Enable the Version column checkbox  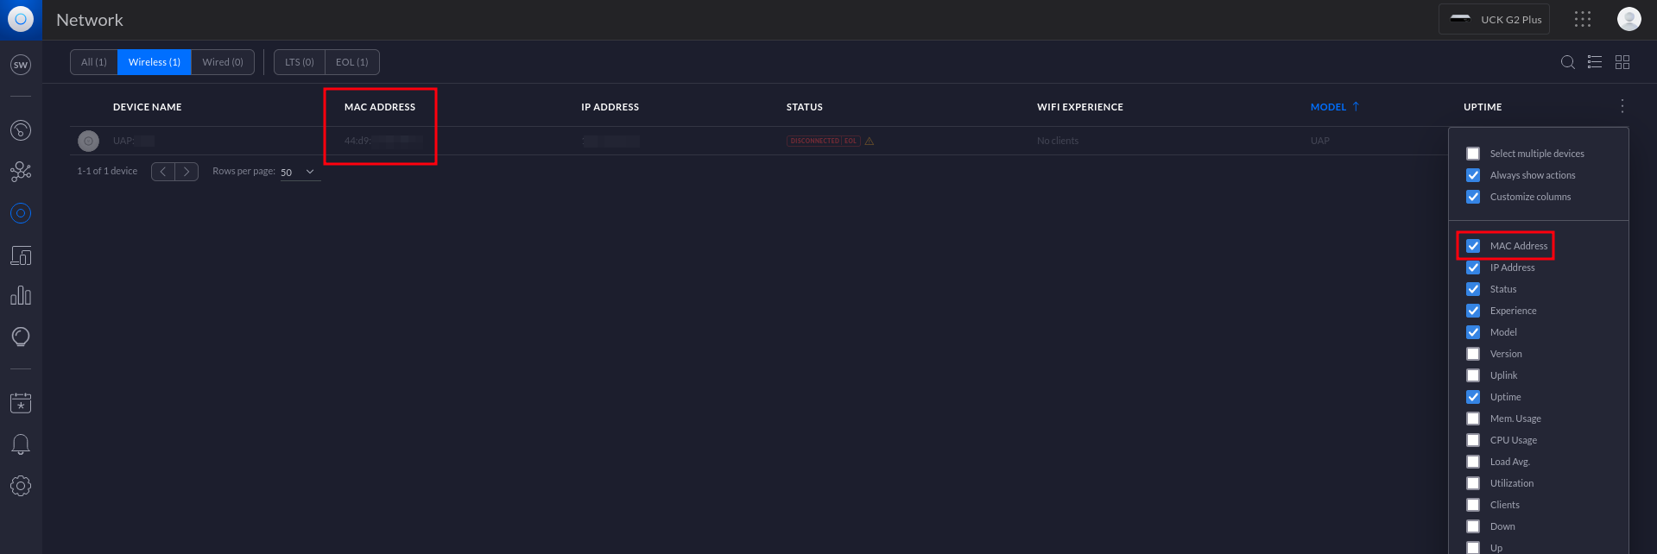(1473, 354)
